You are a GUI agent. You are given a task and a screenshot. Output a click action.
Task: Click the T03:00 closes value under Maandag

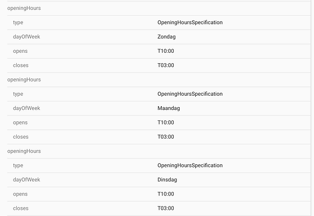coord(166,137)
